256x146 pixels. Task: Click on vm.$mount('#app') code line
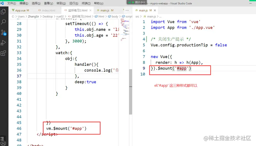[66, 128]
